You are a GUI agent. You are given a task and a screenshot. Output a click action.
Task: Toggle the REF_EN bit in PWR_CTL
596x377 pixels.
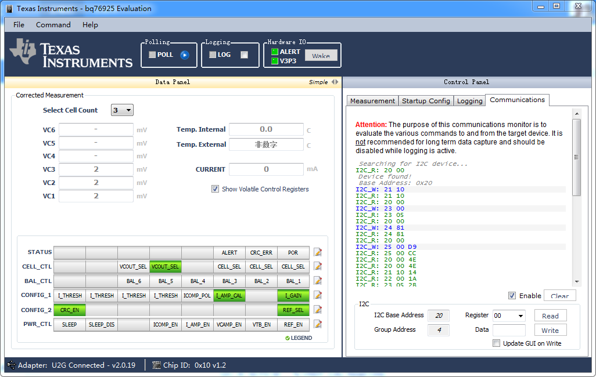coord(293,325)
